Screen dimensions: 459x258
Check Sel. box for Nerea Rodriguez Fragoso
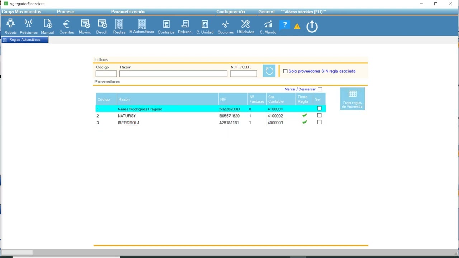pos(319,108)
